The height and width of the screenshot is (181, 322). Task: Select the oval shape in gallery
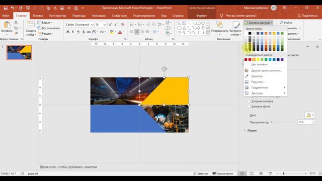click(x=203, y=23)
